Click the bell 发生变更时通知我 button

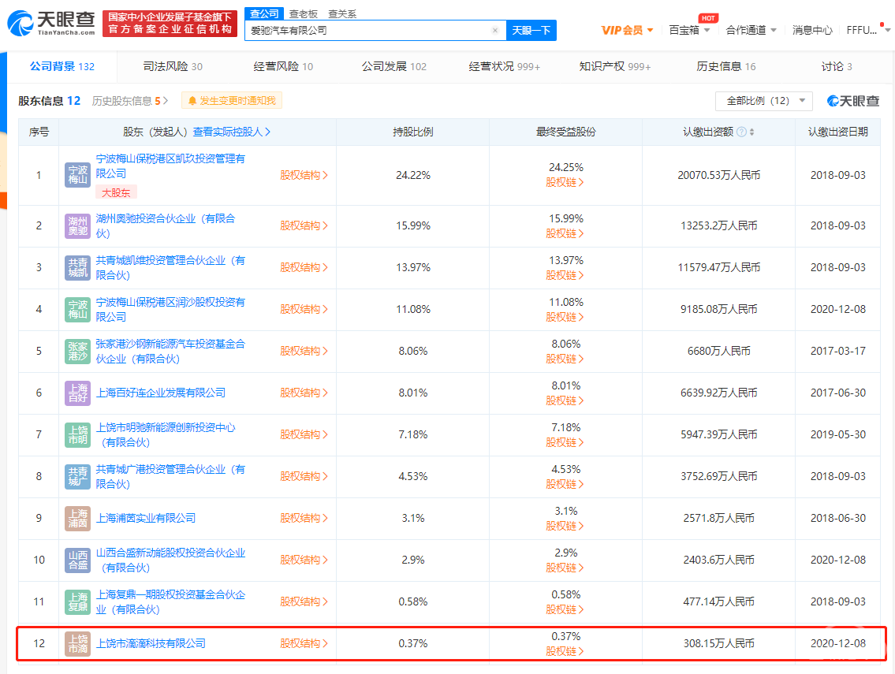[232, 100]
